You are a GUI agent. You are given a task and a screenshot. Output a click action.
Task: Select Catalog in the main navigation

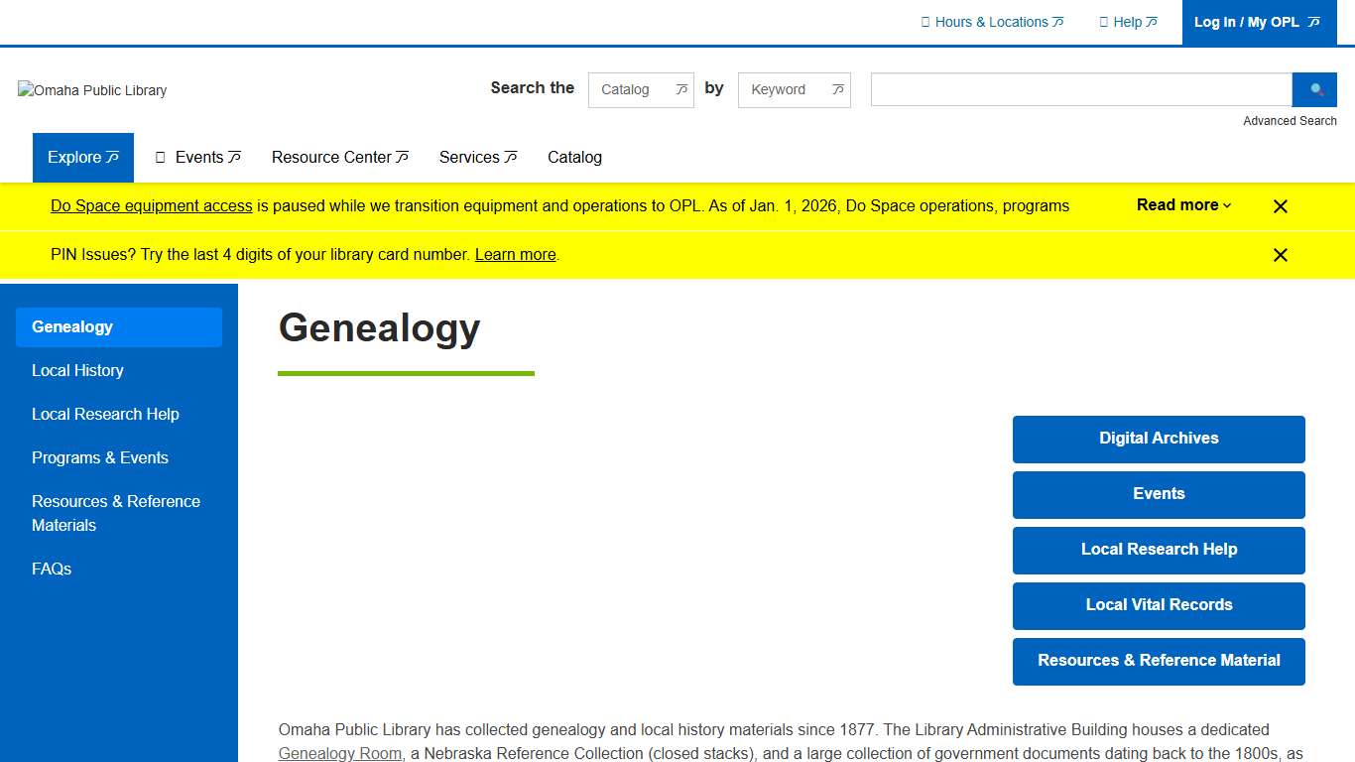574,157
